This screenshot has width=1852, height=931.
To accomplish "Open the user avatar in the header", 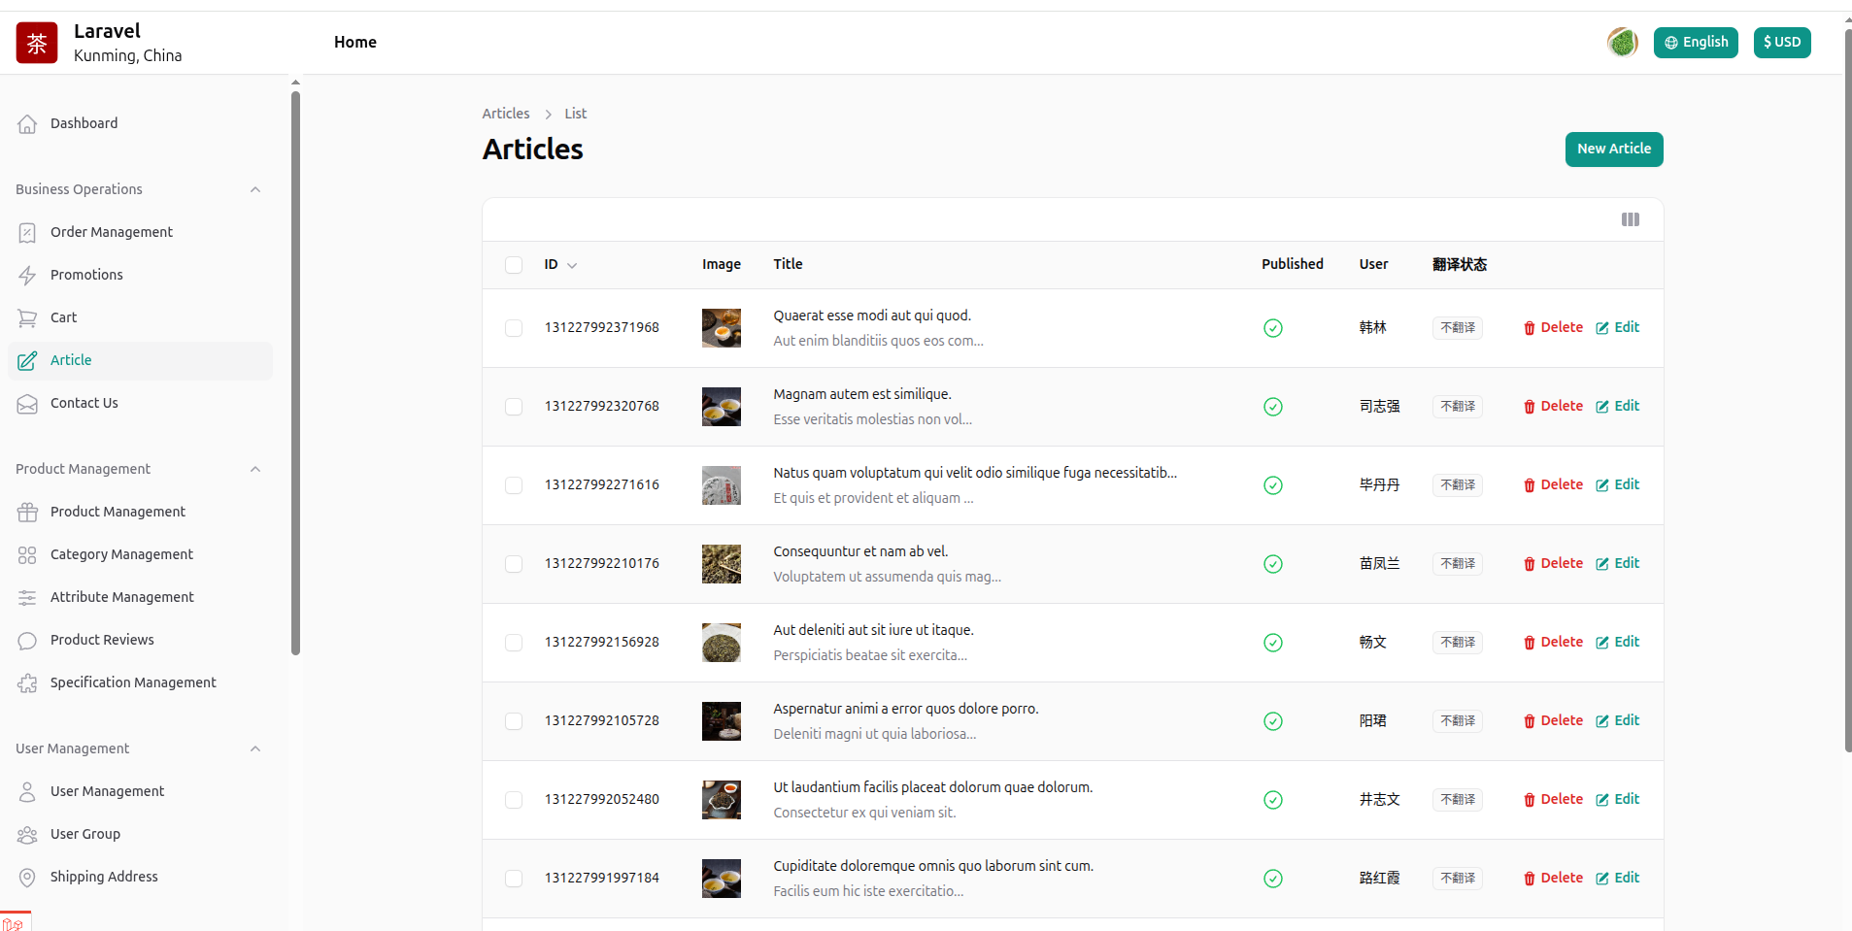I will pyautogui.click(x=1622, y=43).
